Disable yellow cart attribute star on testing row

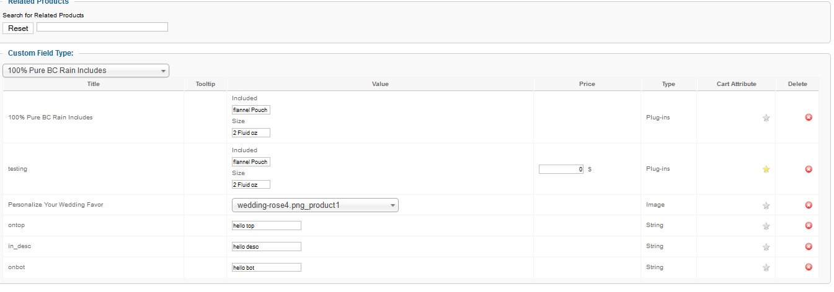coord(766,169)
